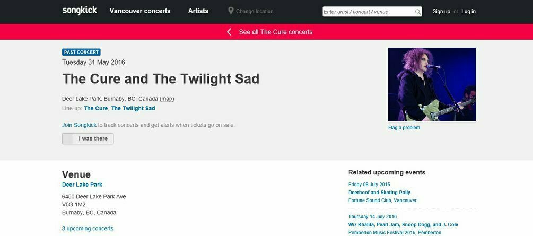This screenshot has height=236, width=533.
Task: Open Vancouver concerts menu
Action: tap(140, 11)
